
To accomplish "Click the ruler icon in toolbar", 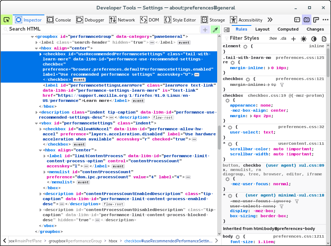I will pos(316,20).
